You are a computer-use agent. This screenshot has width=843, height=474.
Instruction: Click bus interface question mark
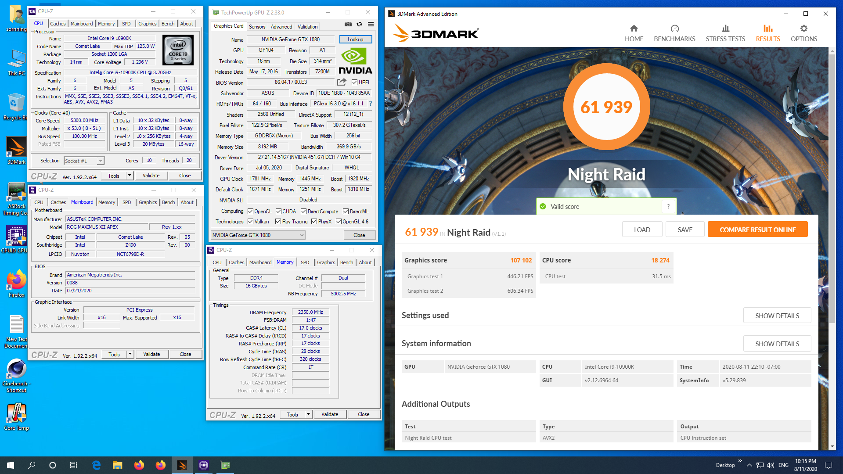(371, 104)
